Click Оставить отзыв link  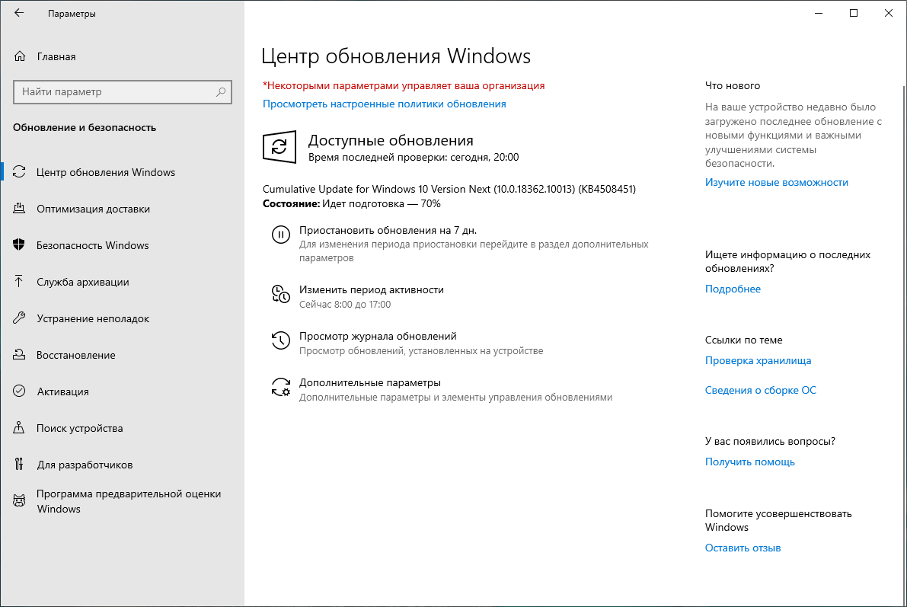point(743,548)
